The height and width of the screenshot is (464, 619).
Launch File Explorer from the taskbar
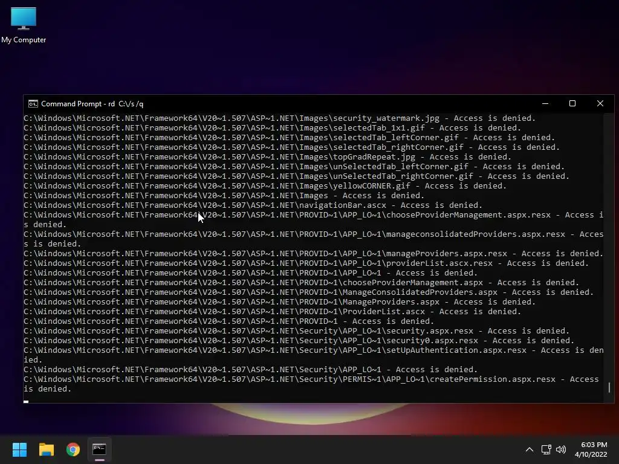click(x=46, y=449)
